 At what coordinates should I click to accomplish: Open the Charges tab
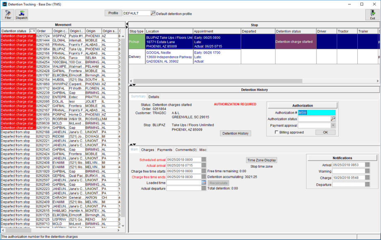point(147,150)
